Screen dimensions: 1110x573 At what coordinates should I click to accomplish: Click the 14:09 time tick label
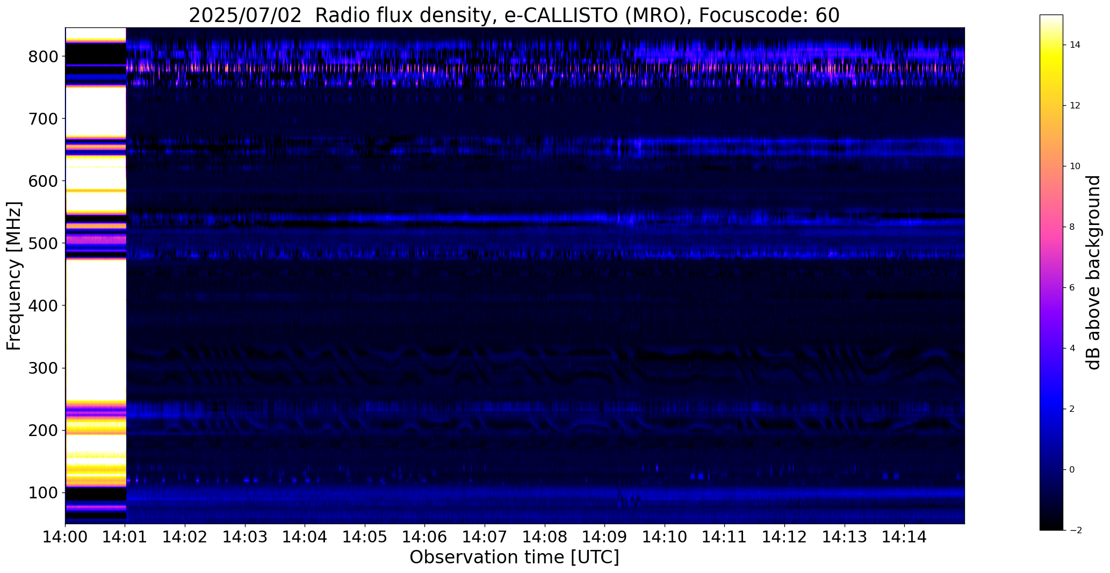coord(604,537)
